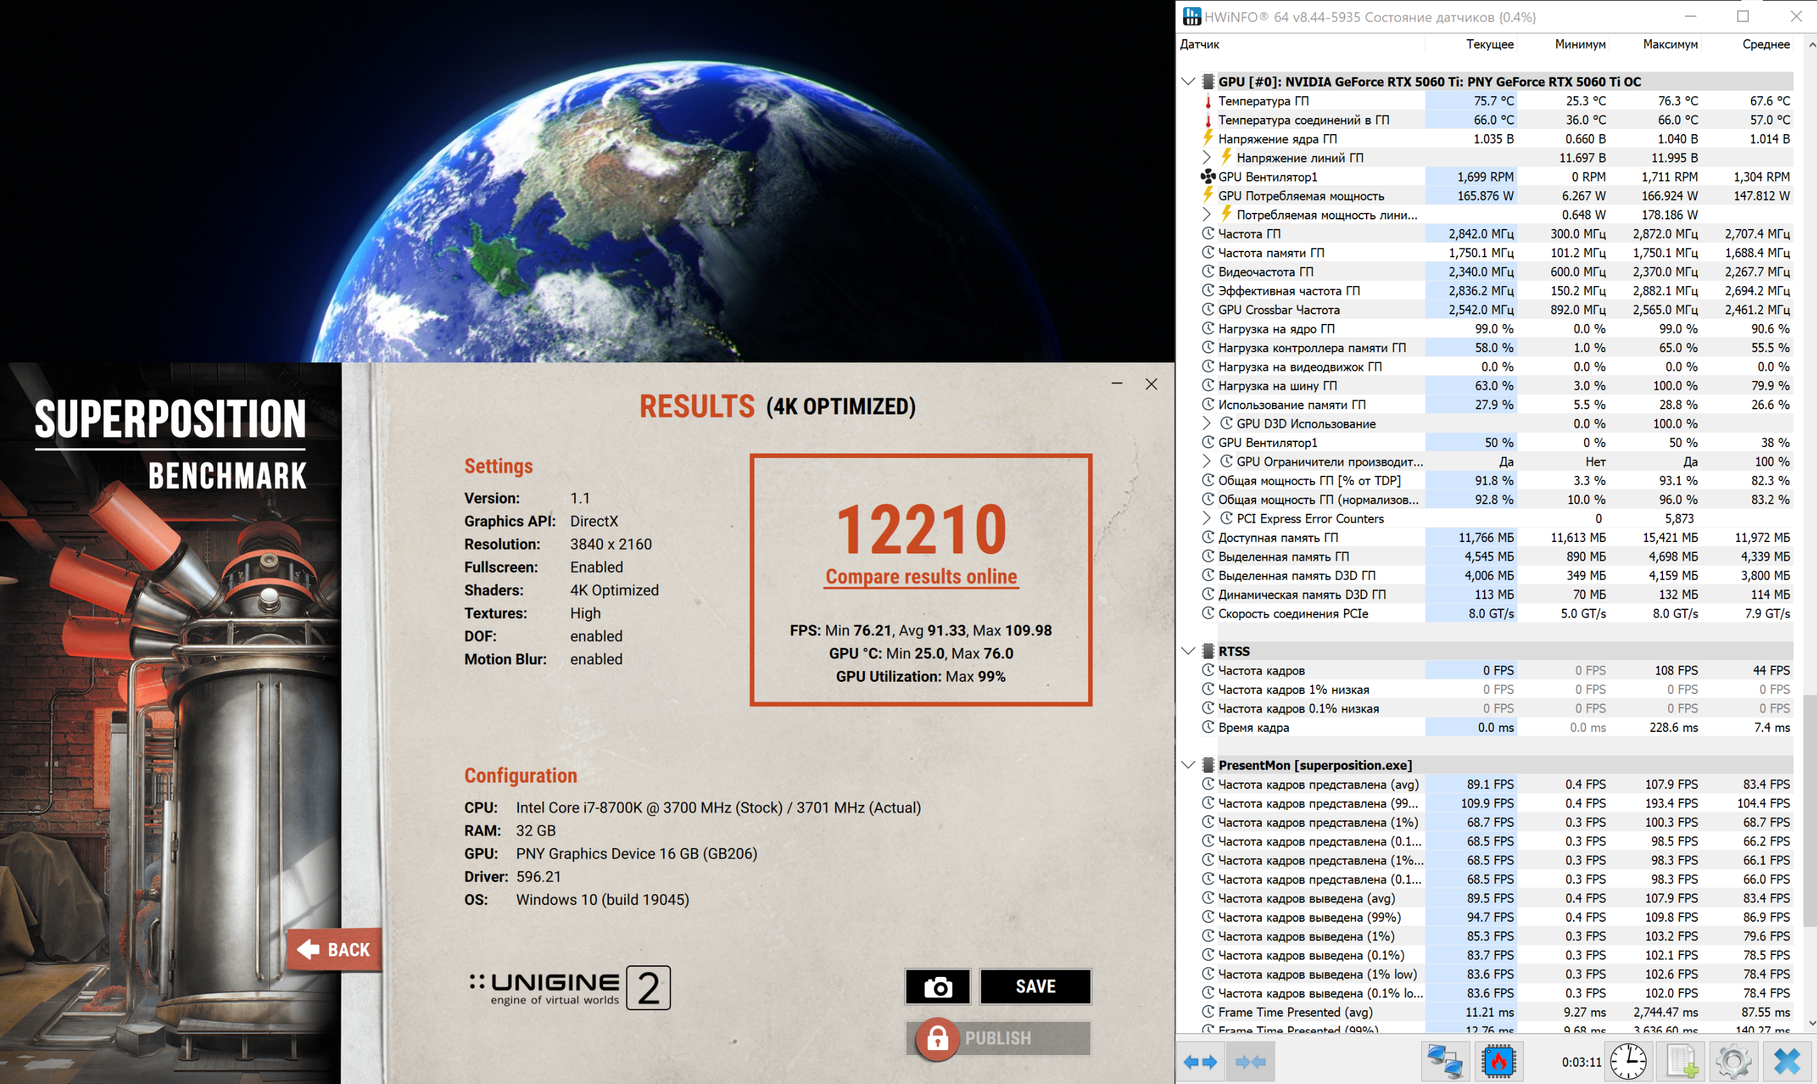Image resolution: width=1817 pixels, height=1084 pixels.
Task: Open the remote monitoring computers icon
Action: click(x=1444, y=1062)
